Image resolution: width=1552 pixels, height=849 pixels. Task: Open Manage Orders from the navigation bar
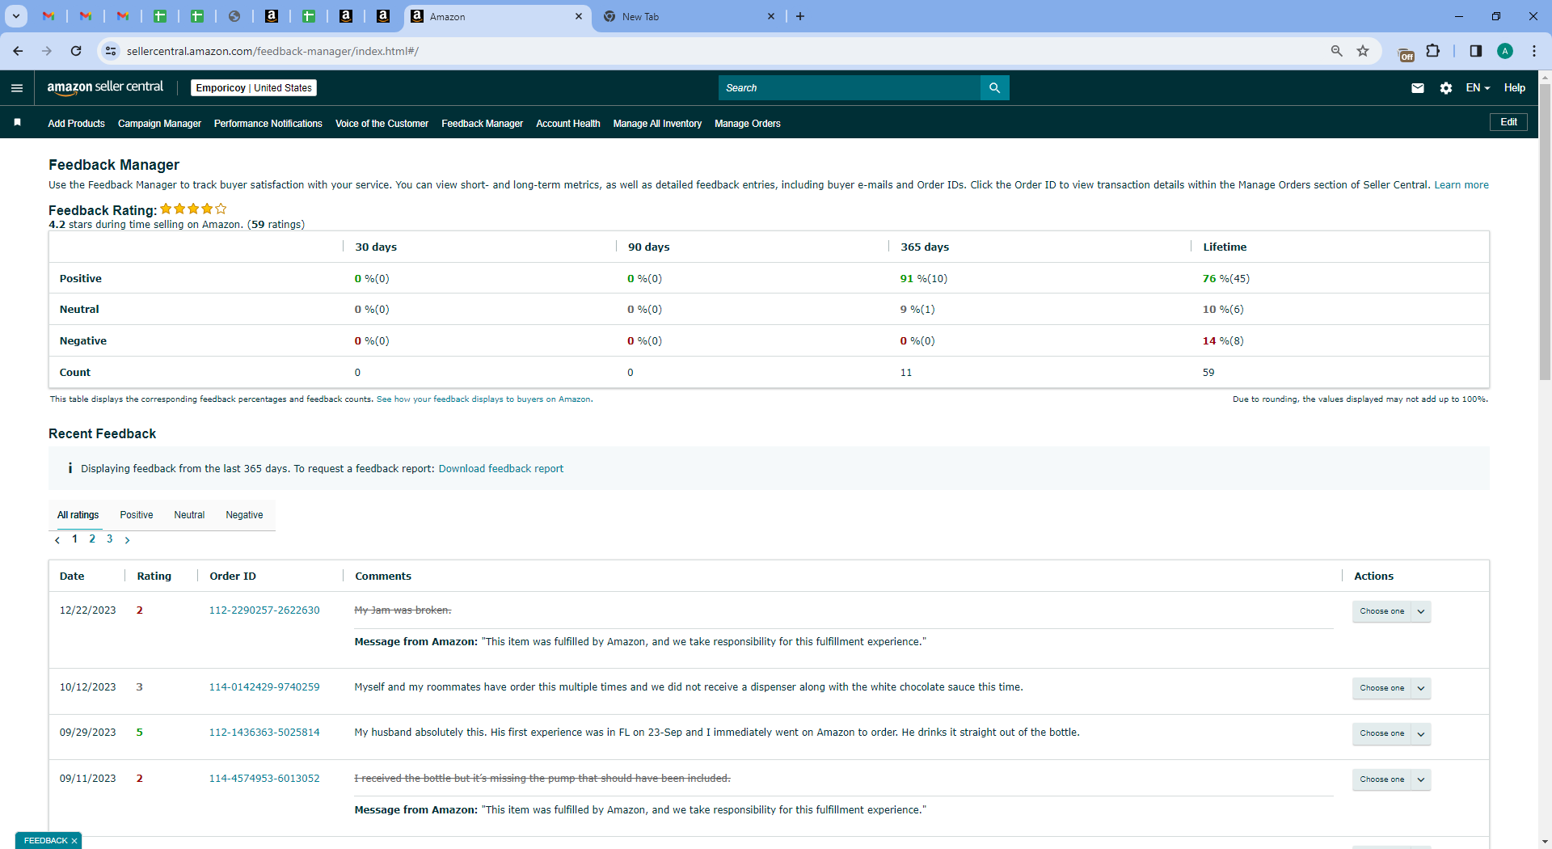(x=748, y=124)
